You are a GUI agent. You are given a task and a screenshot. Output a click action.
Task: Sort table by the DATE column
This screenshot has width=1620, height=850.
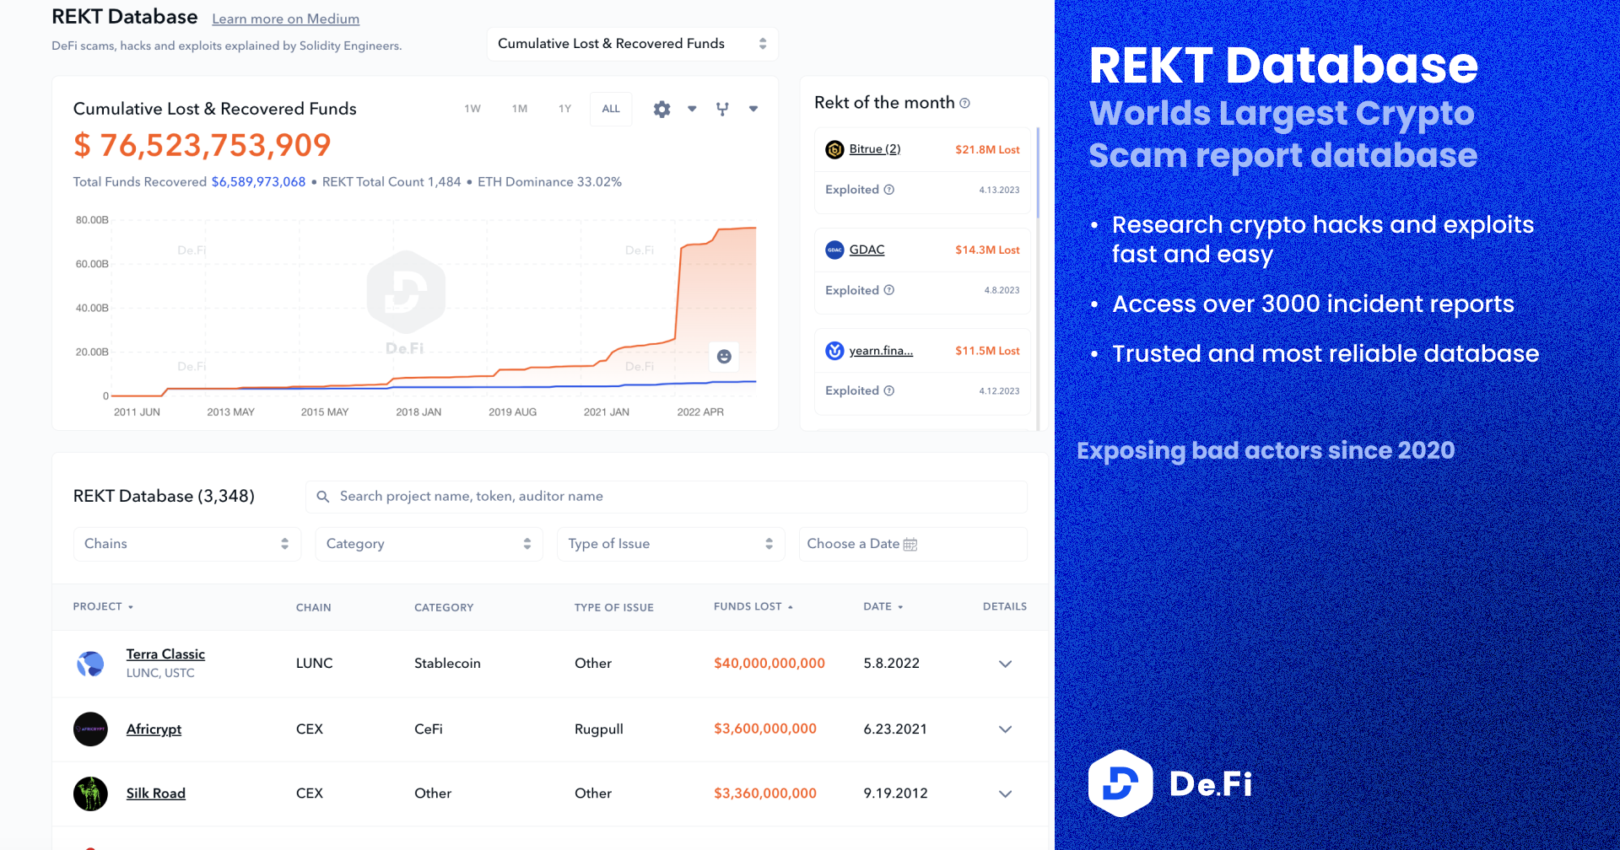pos(883,606)
